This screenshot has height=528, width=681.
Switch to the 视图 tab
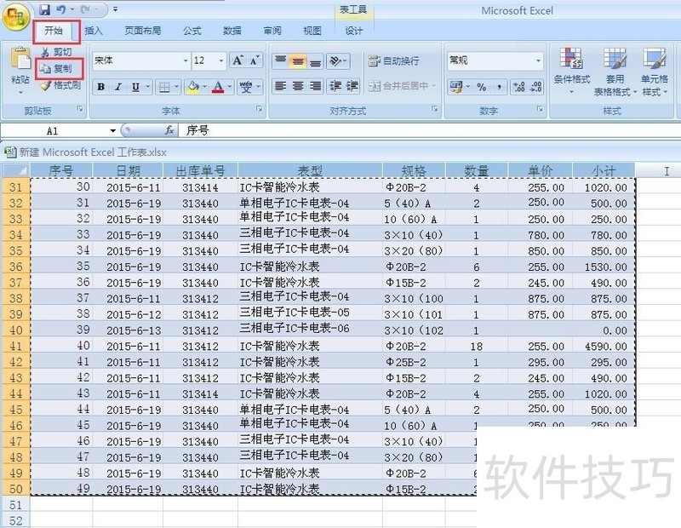click(312, 31)
